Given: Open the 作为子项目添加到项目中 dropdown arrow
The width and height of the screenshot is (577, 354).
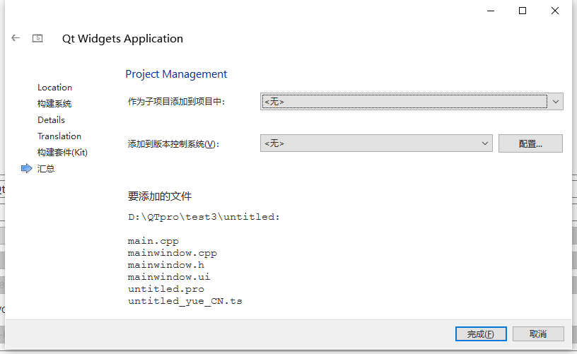Looking at the screenshot, I should (x=556, y=102).
